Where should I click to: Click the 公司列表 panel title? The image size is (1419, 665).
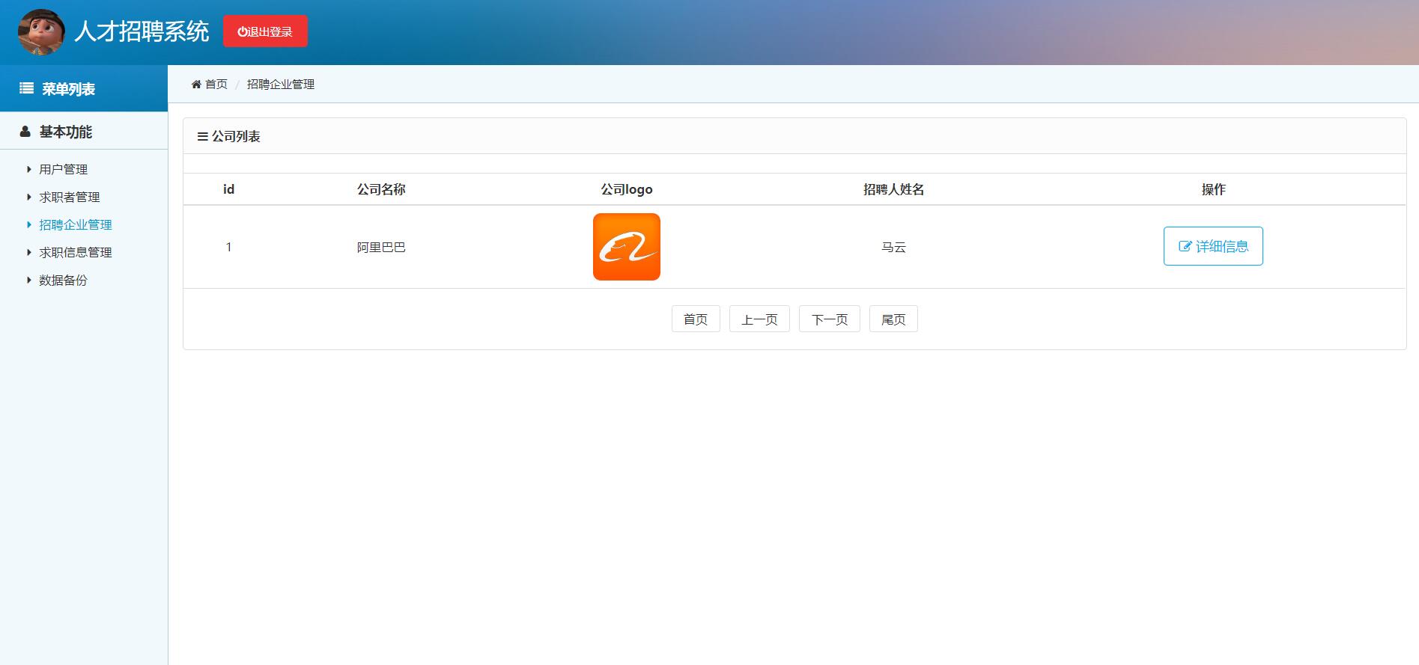point(236,137)
